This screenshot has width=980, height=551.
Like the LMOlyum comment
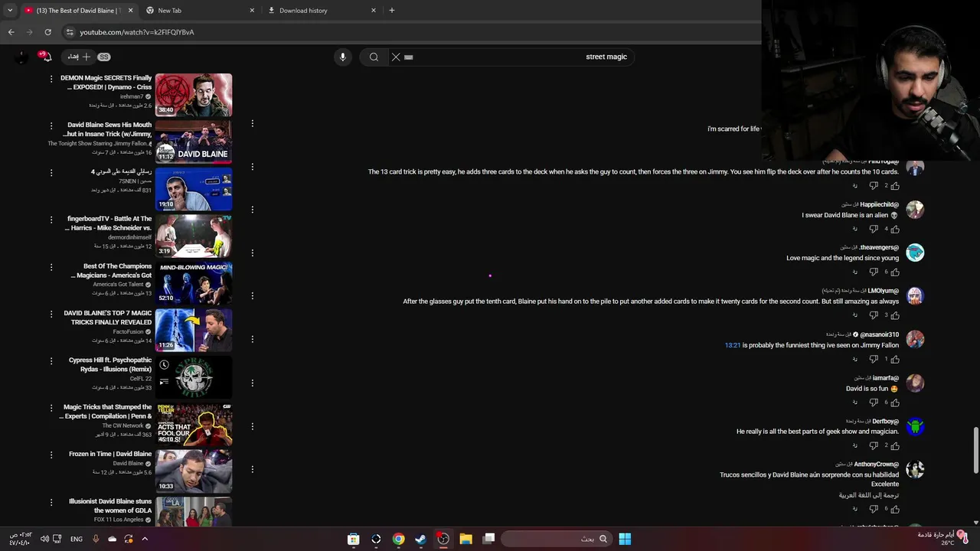click(x=895, y=315)
